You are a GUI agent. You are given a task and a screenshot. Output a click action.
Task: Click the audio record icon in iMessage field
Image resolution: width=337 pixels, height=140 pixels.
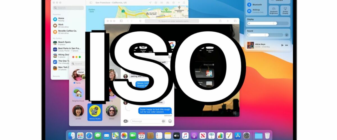[163, 121]
